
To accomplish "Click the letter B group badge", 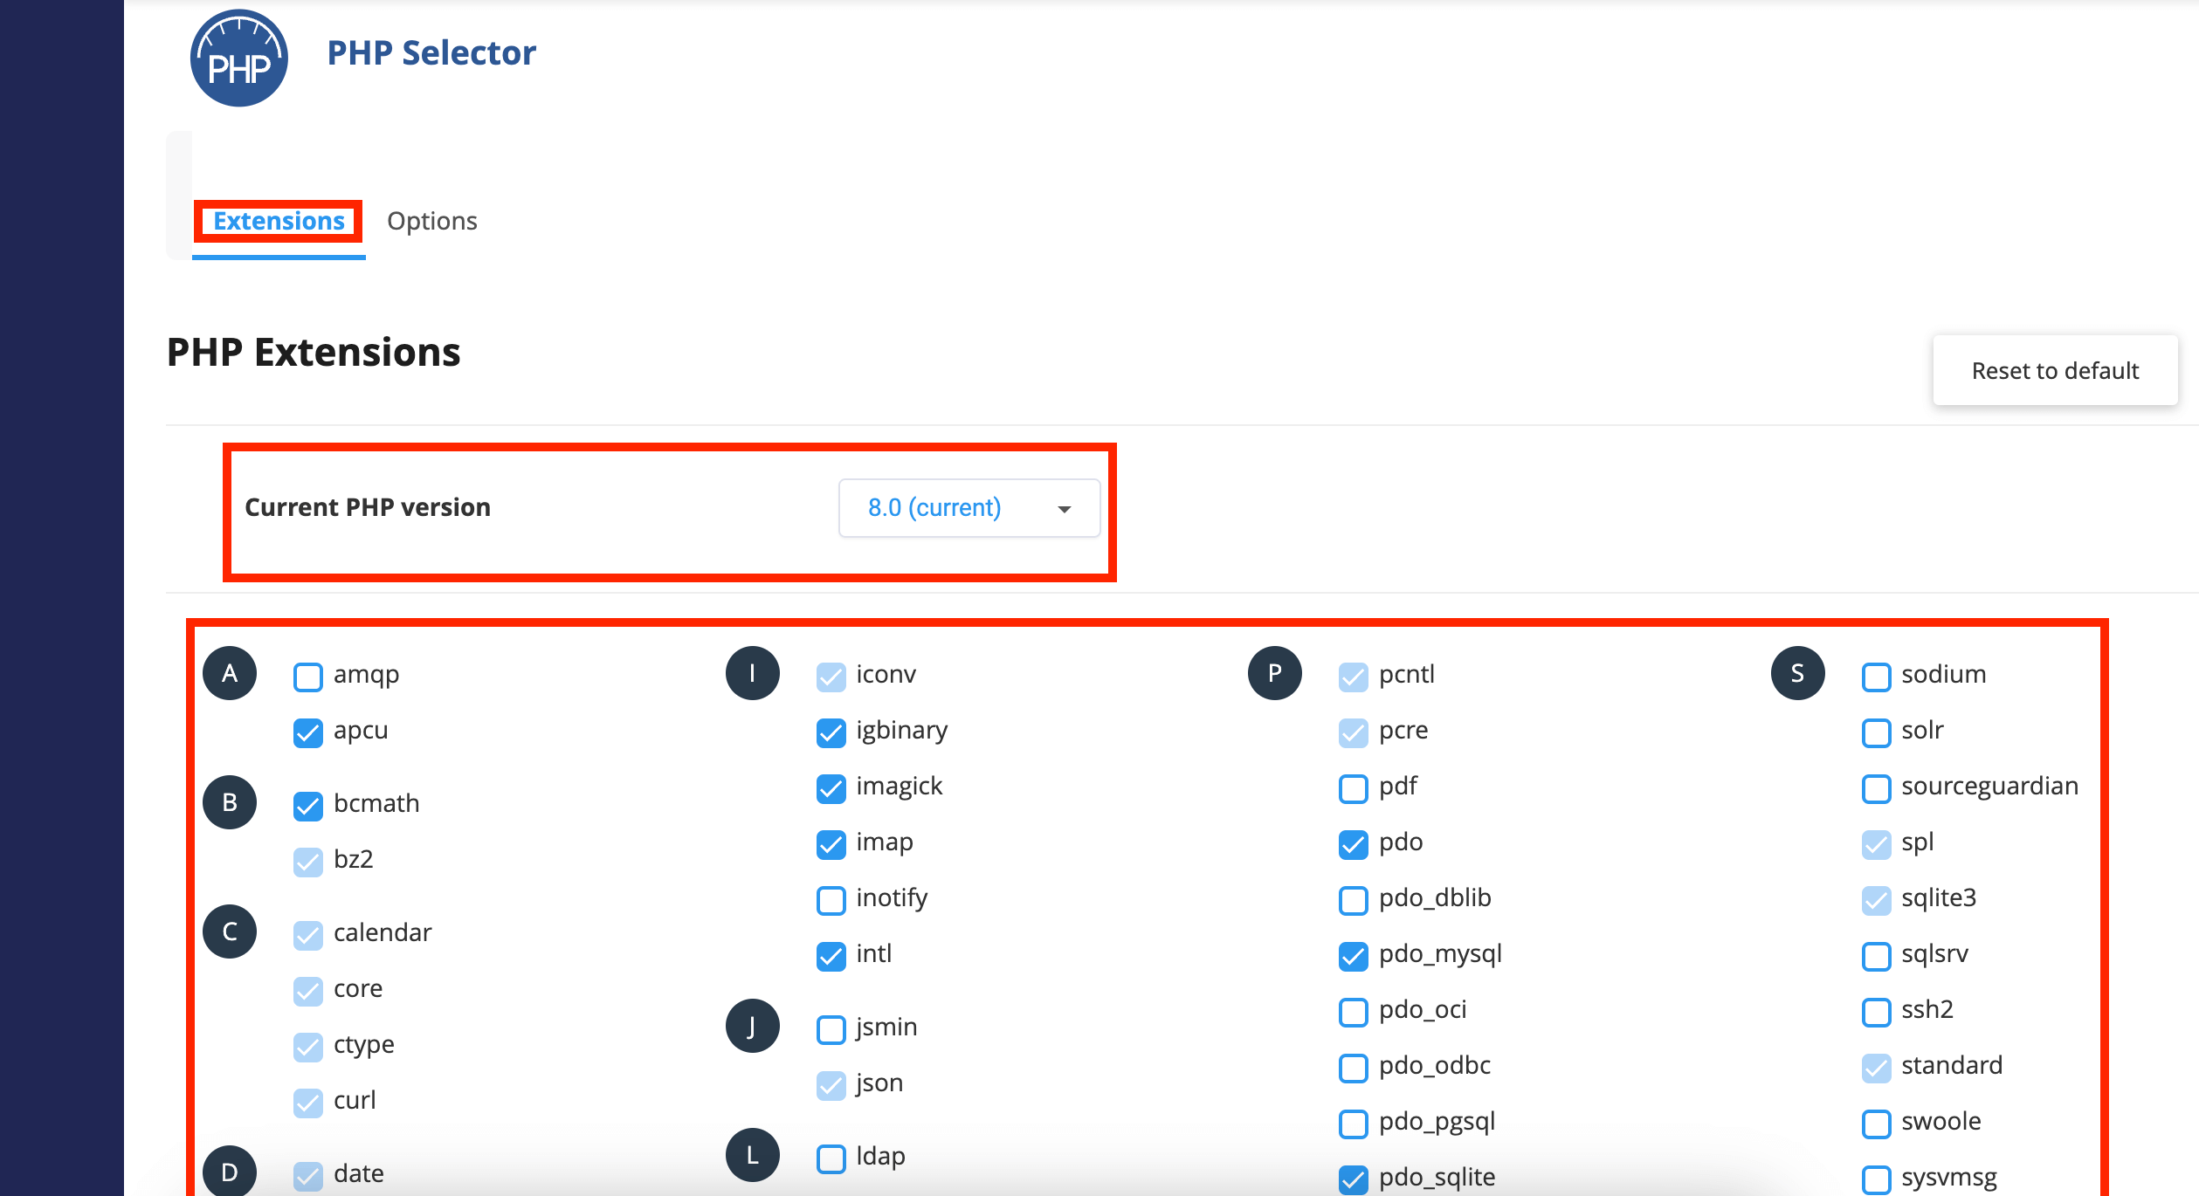I will (230, 802).
